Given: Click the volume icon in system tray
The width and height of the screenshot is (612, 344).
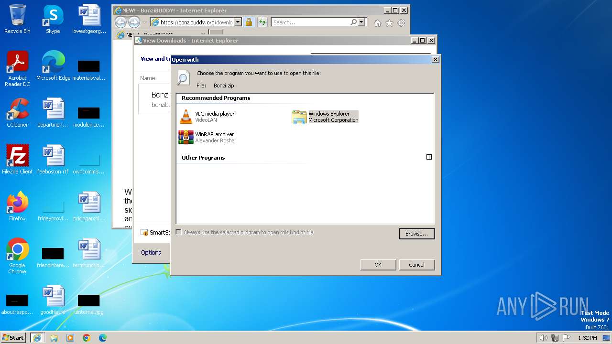Looking at the screenshot, I should (x=544, y=338).
